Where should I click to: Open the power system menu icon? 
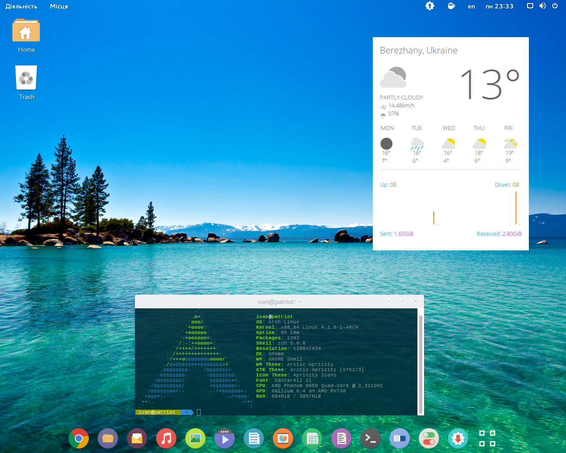coord(555,6)
